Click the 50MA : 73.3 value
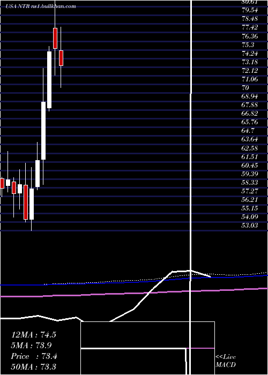The height and width of the screenshot is (375, 268). pyautogui.click(x=33, y=367)
